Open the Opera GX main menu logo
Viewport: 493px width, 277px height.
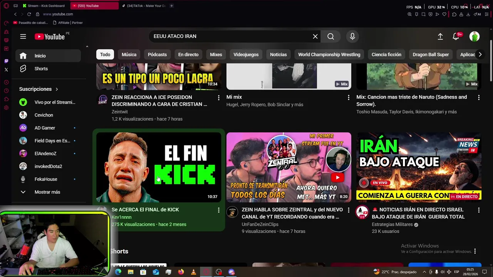point(6,6)
